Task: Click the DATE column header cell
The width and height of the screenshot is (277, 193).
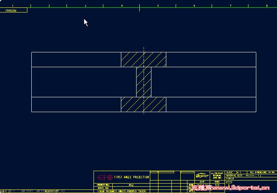Action: 202,182
